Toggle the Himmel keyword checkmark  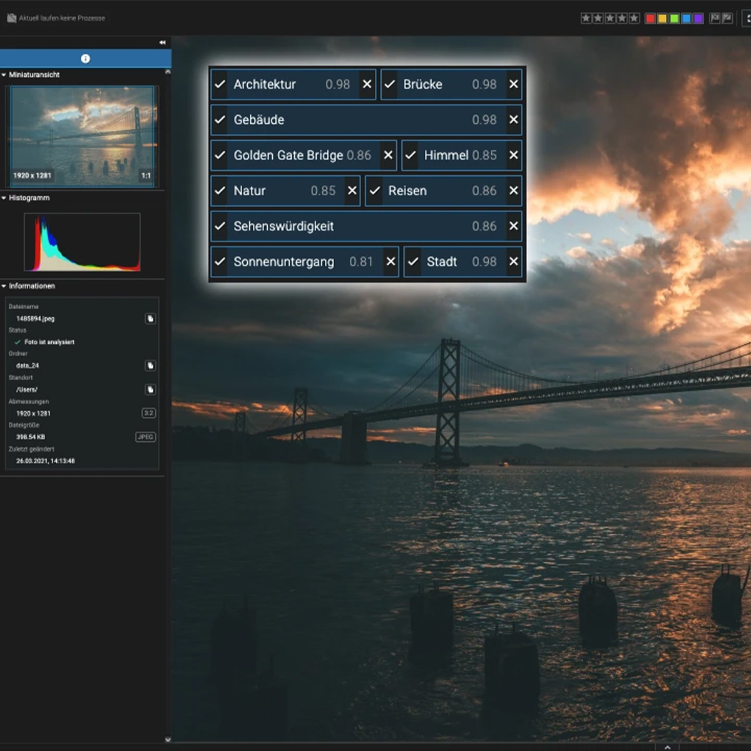(411, 155)
